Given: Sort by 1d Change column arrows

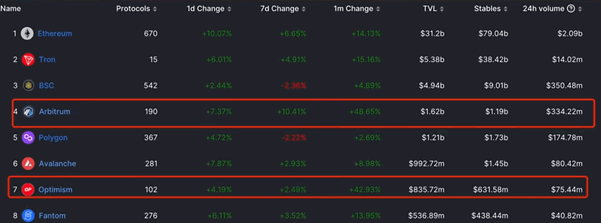Looking at the screenshot, I should click(x=229, y=9).
